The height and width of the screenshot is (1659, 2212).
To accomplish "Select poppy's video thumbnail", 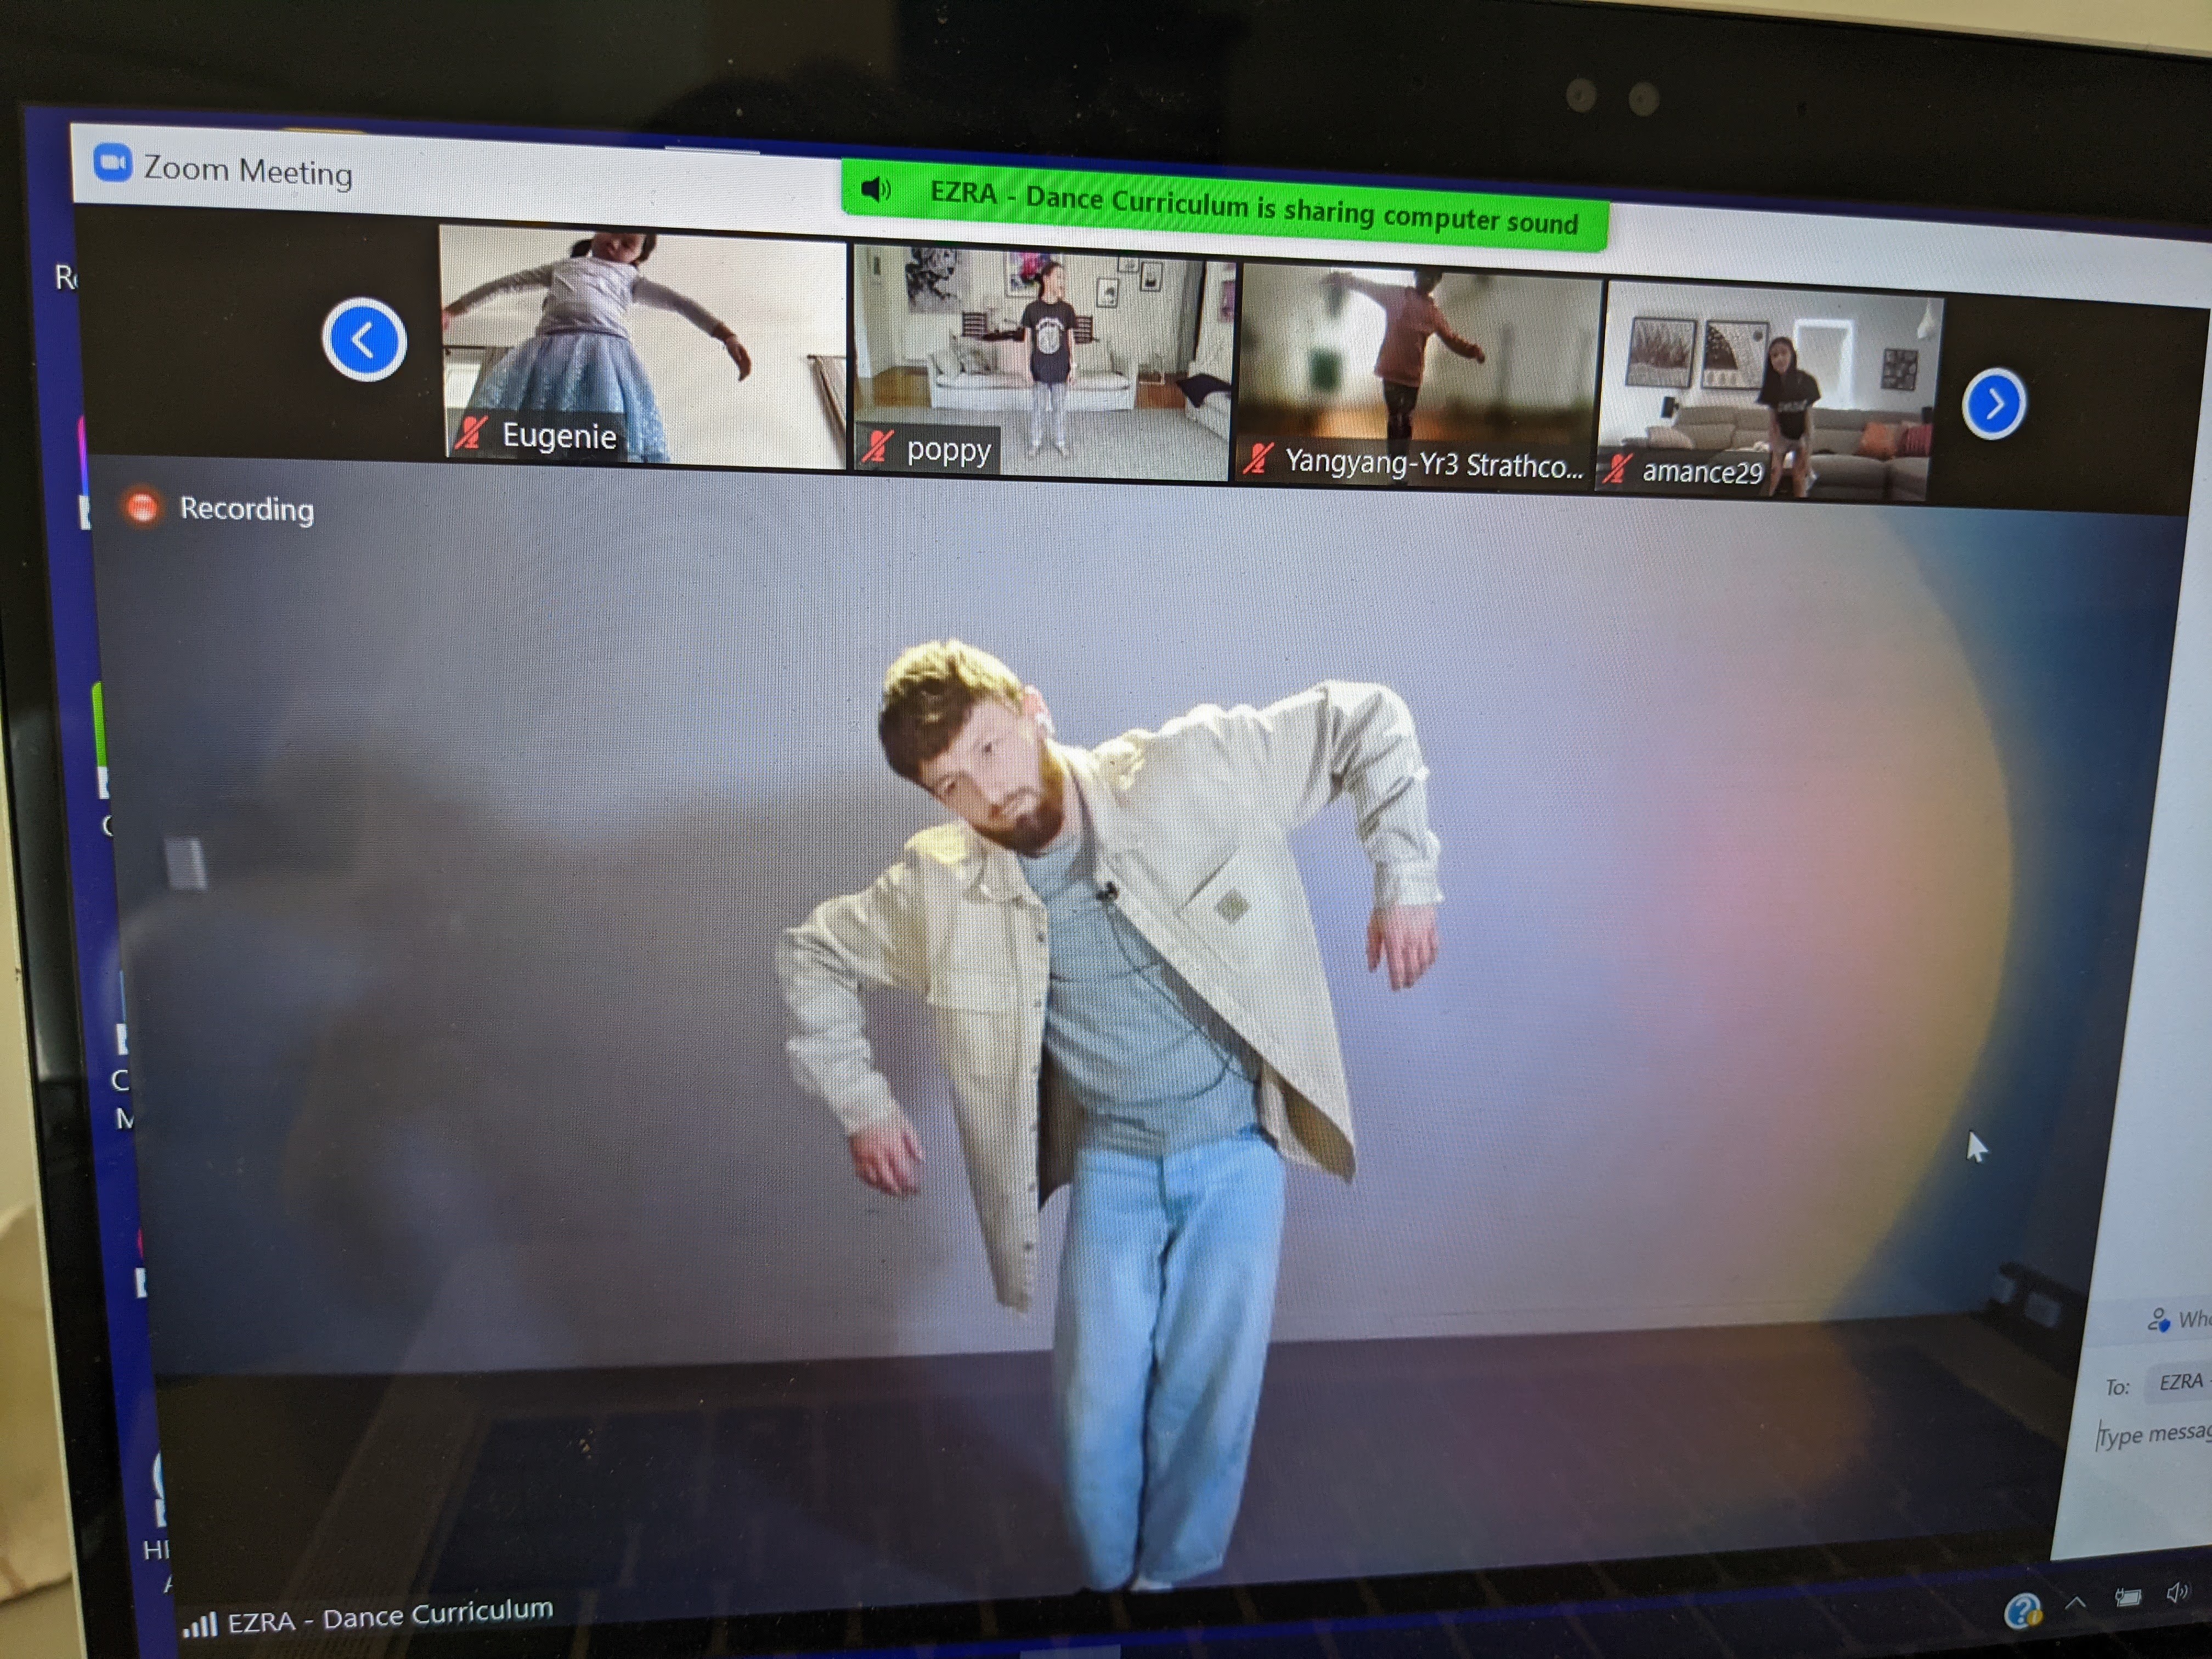I will [x=1043, y=364].
